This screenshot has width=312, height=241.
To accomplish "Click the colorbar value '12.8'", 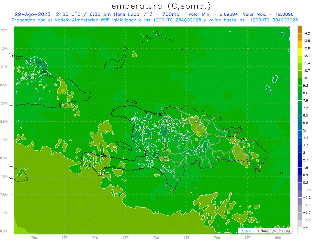I will pos(307,48).
